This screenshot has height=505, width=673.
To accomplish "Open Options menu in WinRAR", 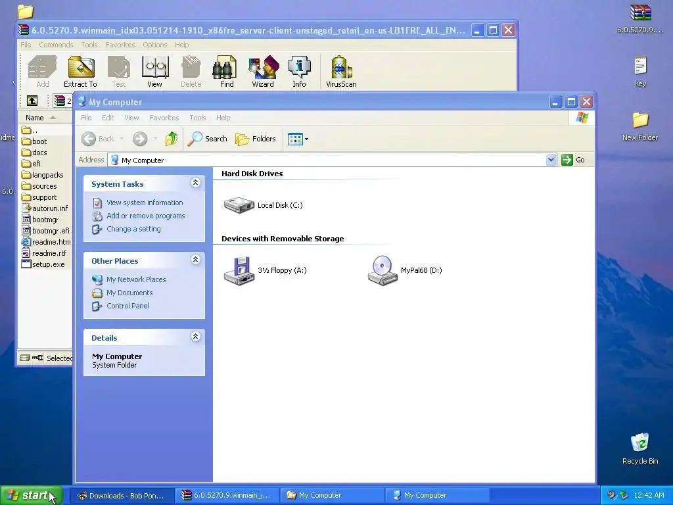I will 155,45.
